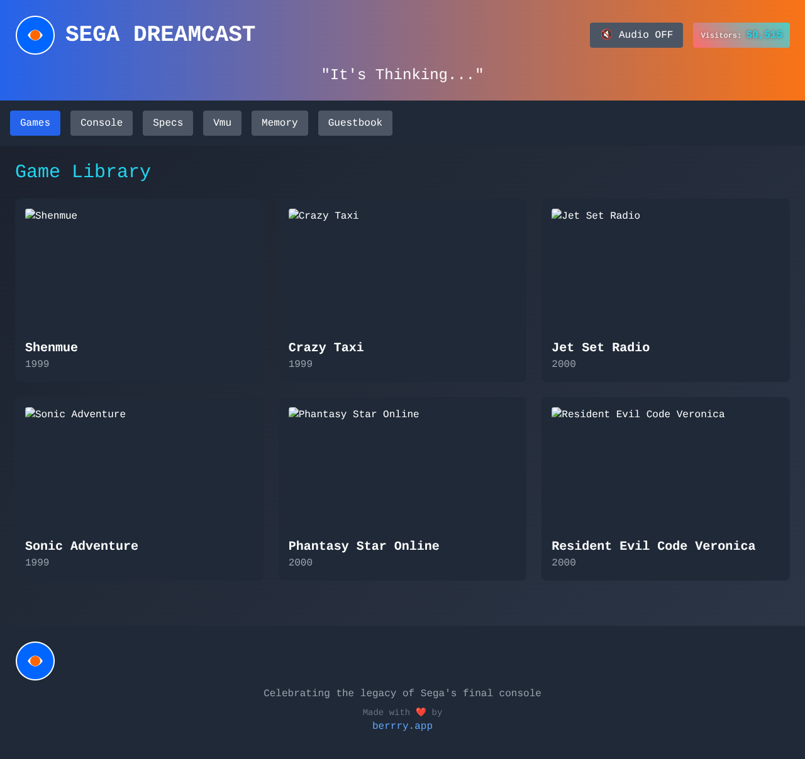This screenshot has width=805, height=759.
Task: Click the Dreamcast logo in the footer
Action: coord(35,660)
